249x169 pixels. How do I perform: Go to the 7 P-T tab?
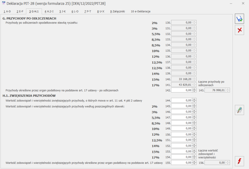88,11
